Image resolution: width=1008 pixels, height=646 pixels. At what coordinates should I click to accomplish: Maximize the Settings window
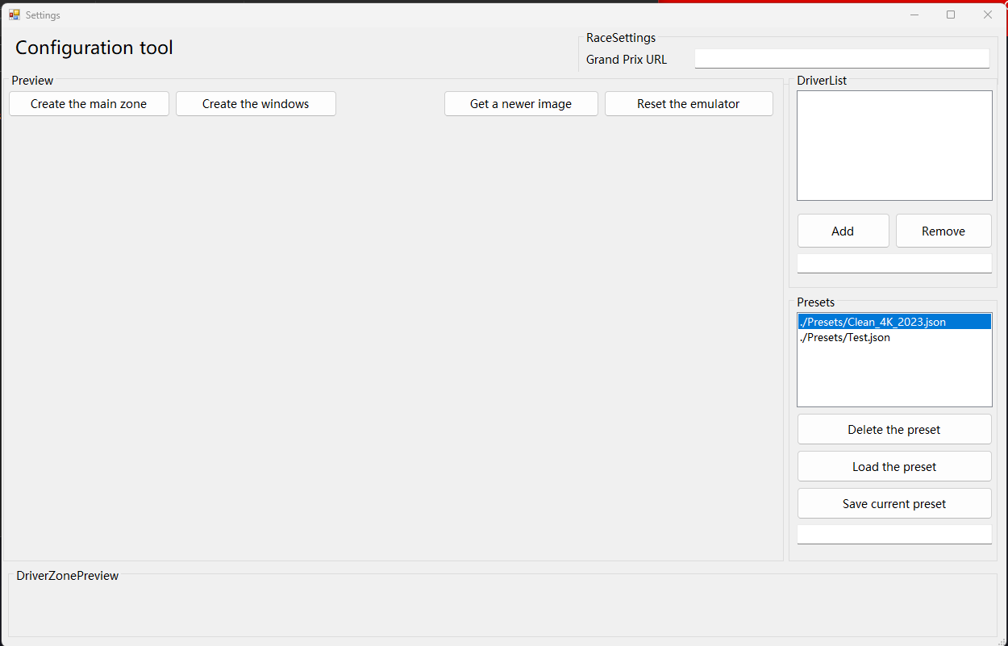(951, 15)
